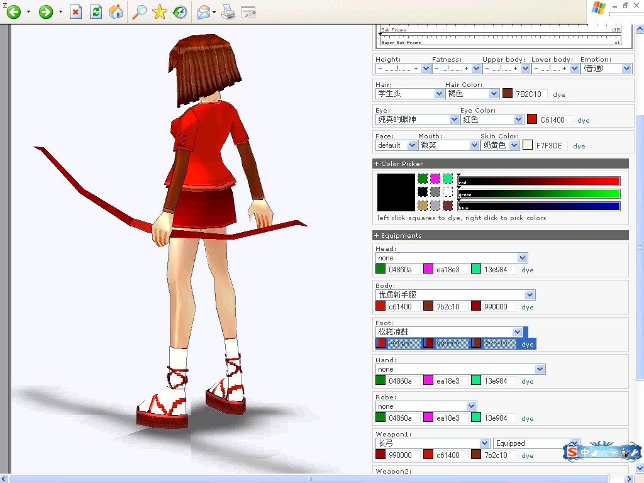Click the Hair Color brown swatch
The height and width of the screenshot is (483, 644).
pyautogui.click(x=508, y=94)
